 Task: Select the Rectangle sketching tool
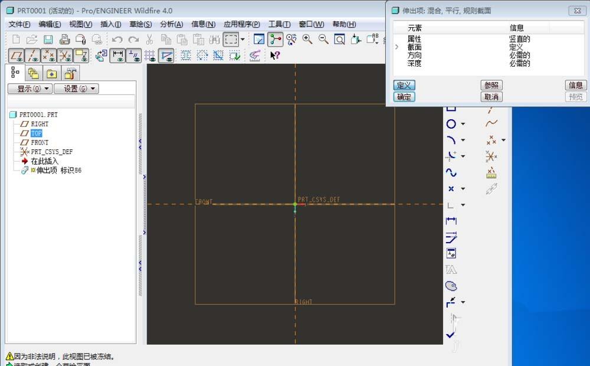(452, 108)
